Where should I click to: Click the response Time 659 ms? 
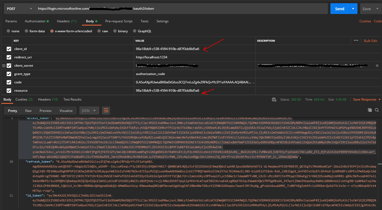coord(315,99)
